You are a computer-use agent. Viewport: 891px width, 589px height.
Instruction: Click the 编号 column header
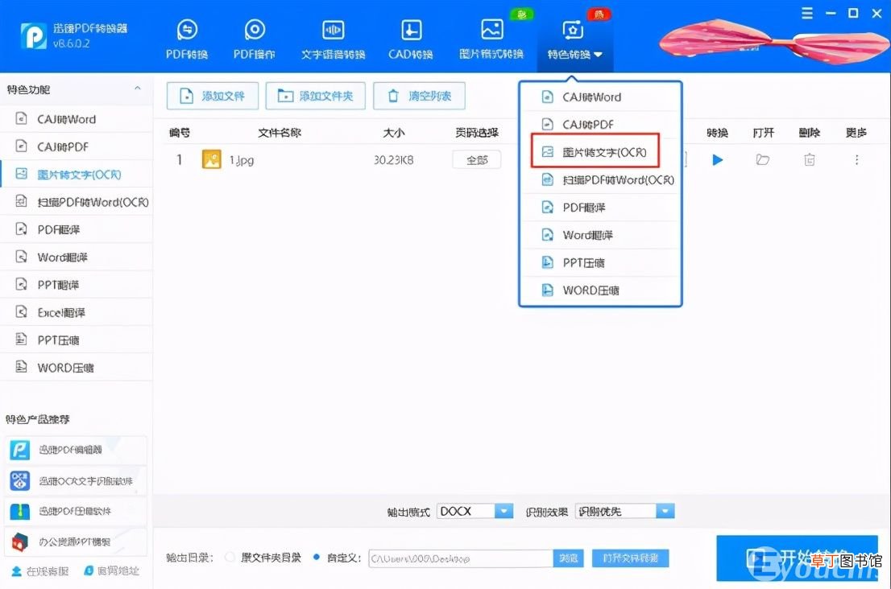click(x=180, y=133)
